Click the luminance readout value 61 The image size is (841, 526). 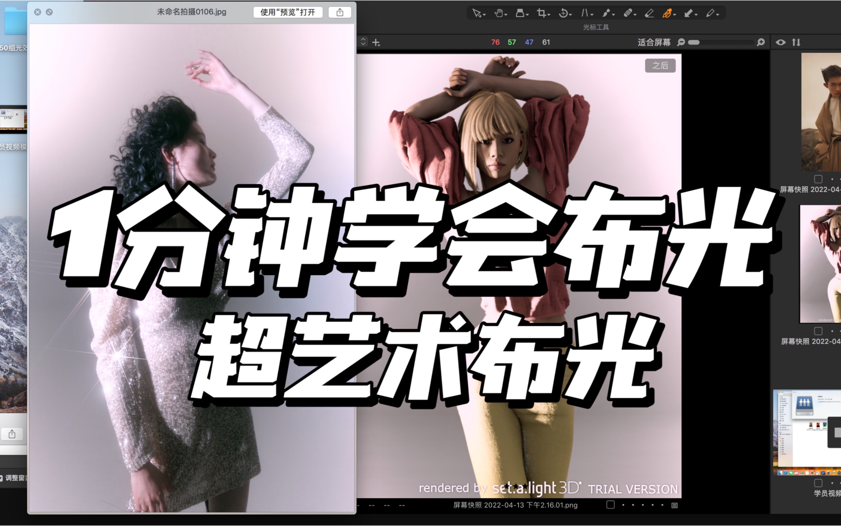point(546,42)
